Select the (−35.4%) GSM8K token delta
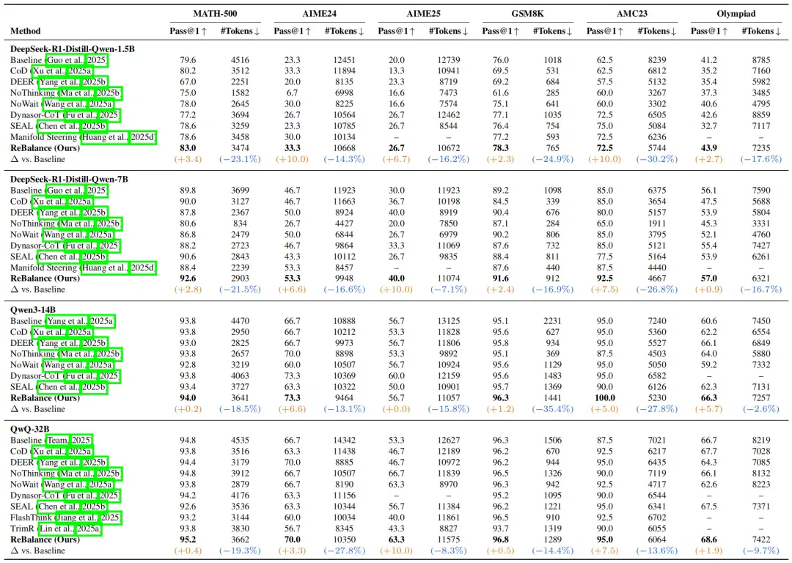Viewport: 792px width, 563px height. click(553, 409)
